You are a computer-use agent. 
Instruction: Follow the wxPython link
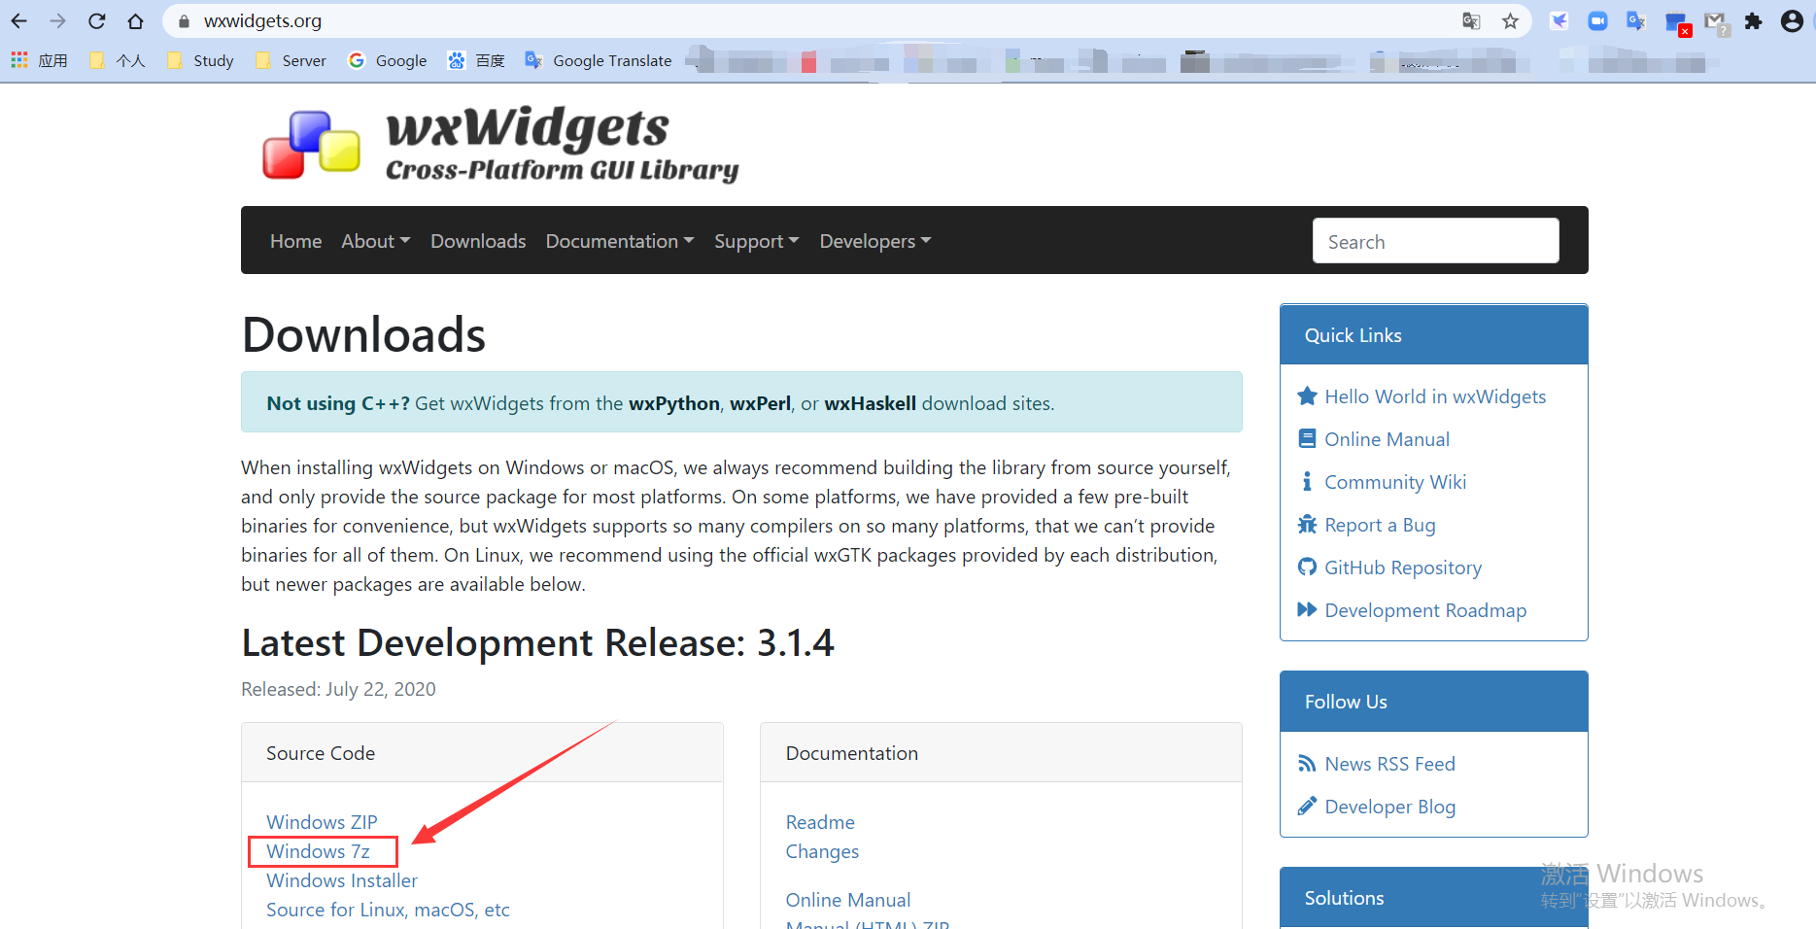coord(674,403)
